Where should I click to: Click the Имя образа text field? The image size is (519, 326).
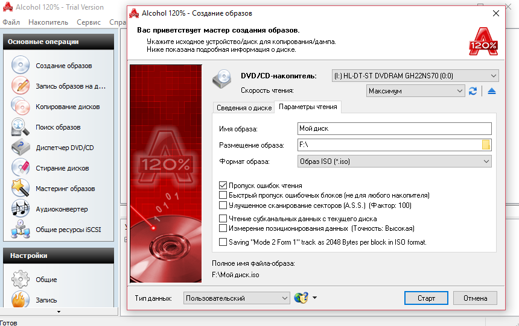click(395, 128)
